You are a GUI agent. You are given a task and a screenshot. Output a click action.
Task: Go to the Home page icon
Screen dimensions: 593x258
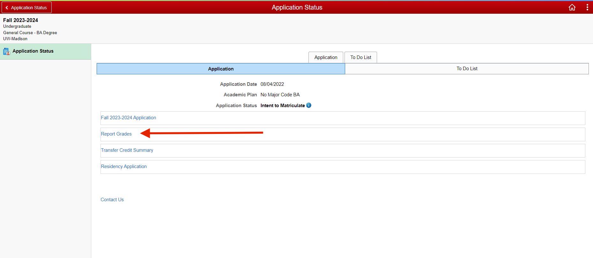[x=572, y=7]
